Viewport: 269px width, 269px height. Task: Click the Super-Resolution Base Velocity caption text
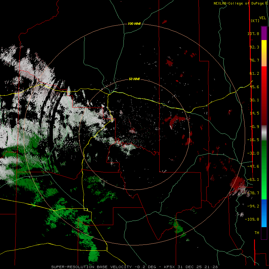(x=134, y=267)
